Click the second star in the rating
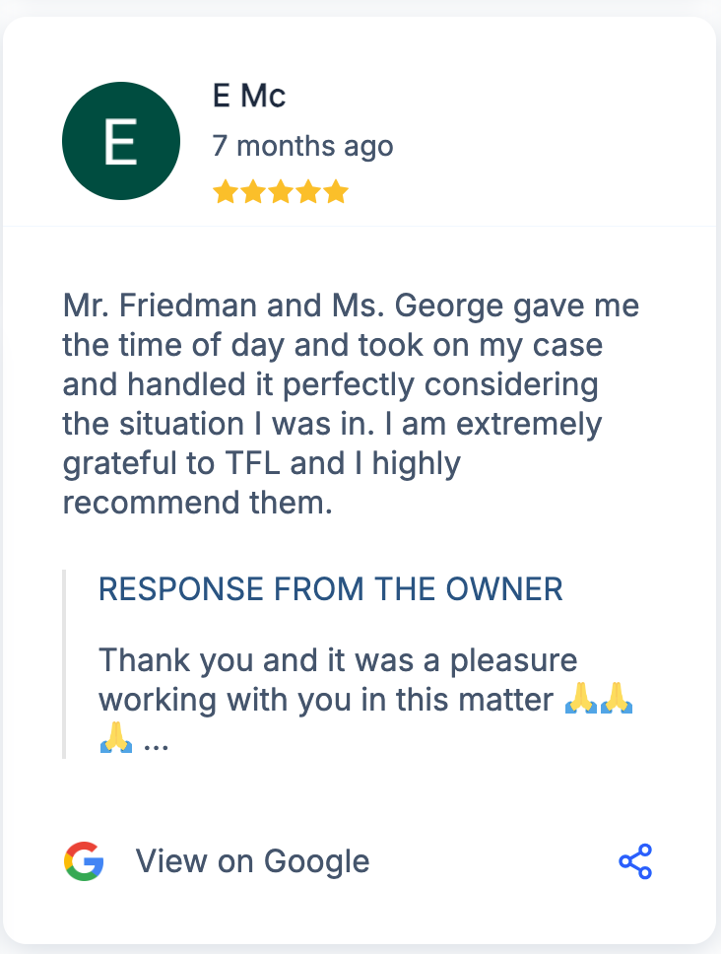 tap(253, 191)
